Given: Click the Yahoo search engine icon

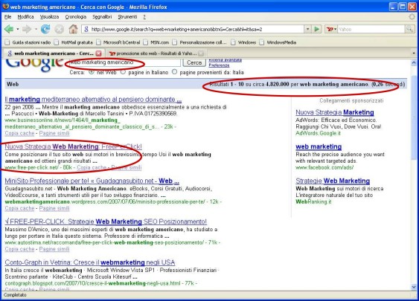Looking at the screenshot, I should pos(329,29).
